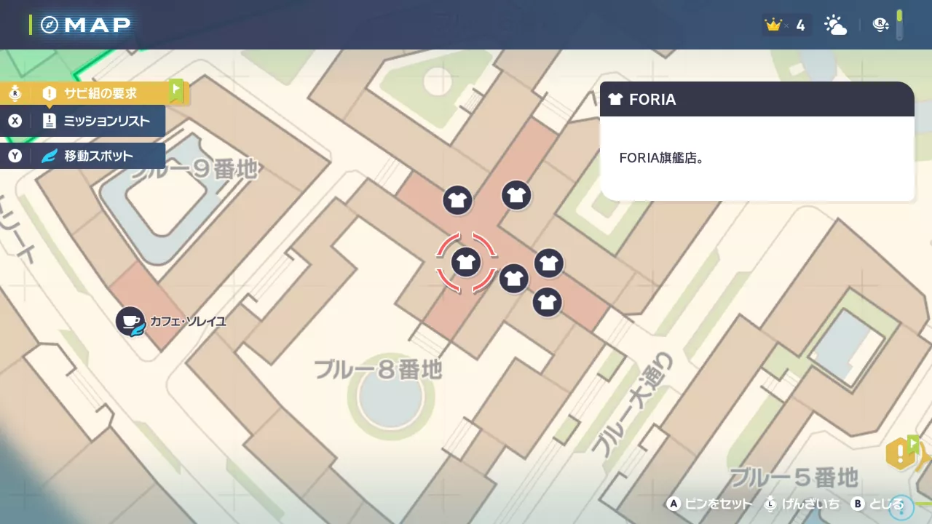Screen dimensions: 932x524
Task: Click the shirt icon between the shop clusters
Action: (514, 279)
